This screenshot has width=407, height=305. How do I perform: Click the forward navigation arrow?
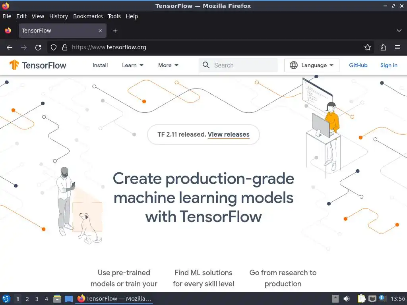pos(24,48)
